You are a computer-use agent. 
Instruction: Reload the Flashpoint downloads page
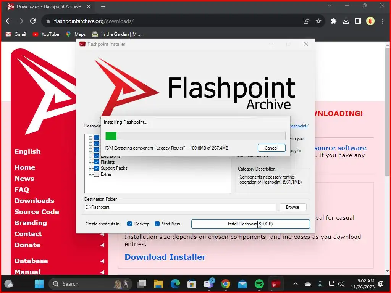[x=33, y=21]
